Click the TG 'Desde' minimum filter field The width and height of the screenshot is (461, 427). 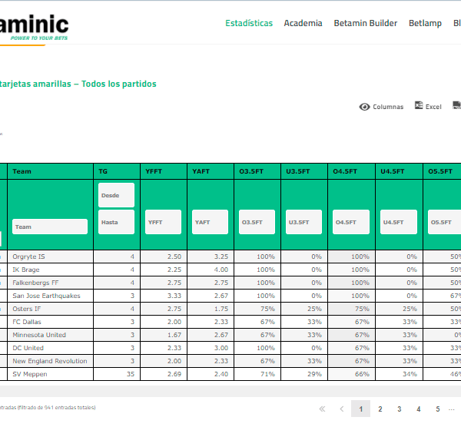click(116, 195)
